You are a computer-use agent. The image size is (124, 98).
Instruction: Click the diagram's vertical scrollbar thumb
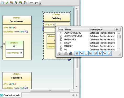click(x=77, y=39)
